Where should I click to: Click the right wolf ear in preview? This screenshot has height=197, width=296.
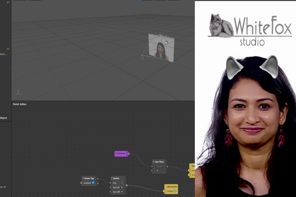coord(270,66)
